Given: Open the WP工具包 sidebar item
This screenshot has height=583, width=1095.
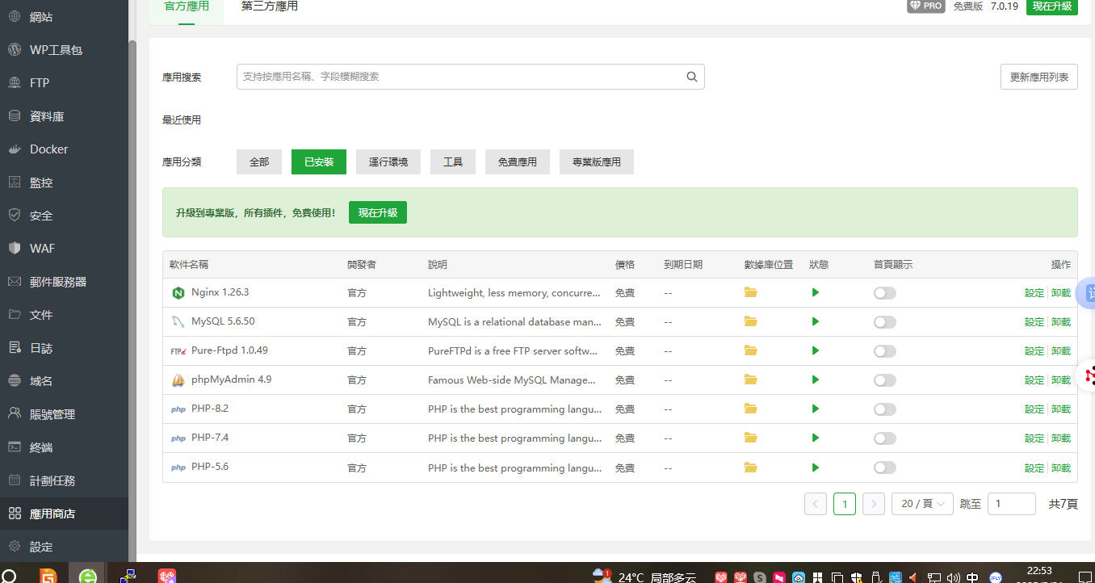Looking at the screenshot, I should pos(56,50).
